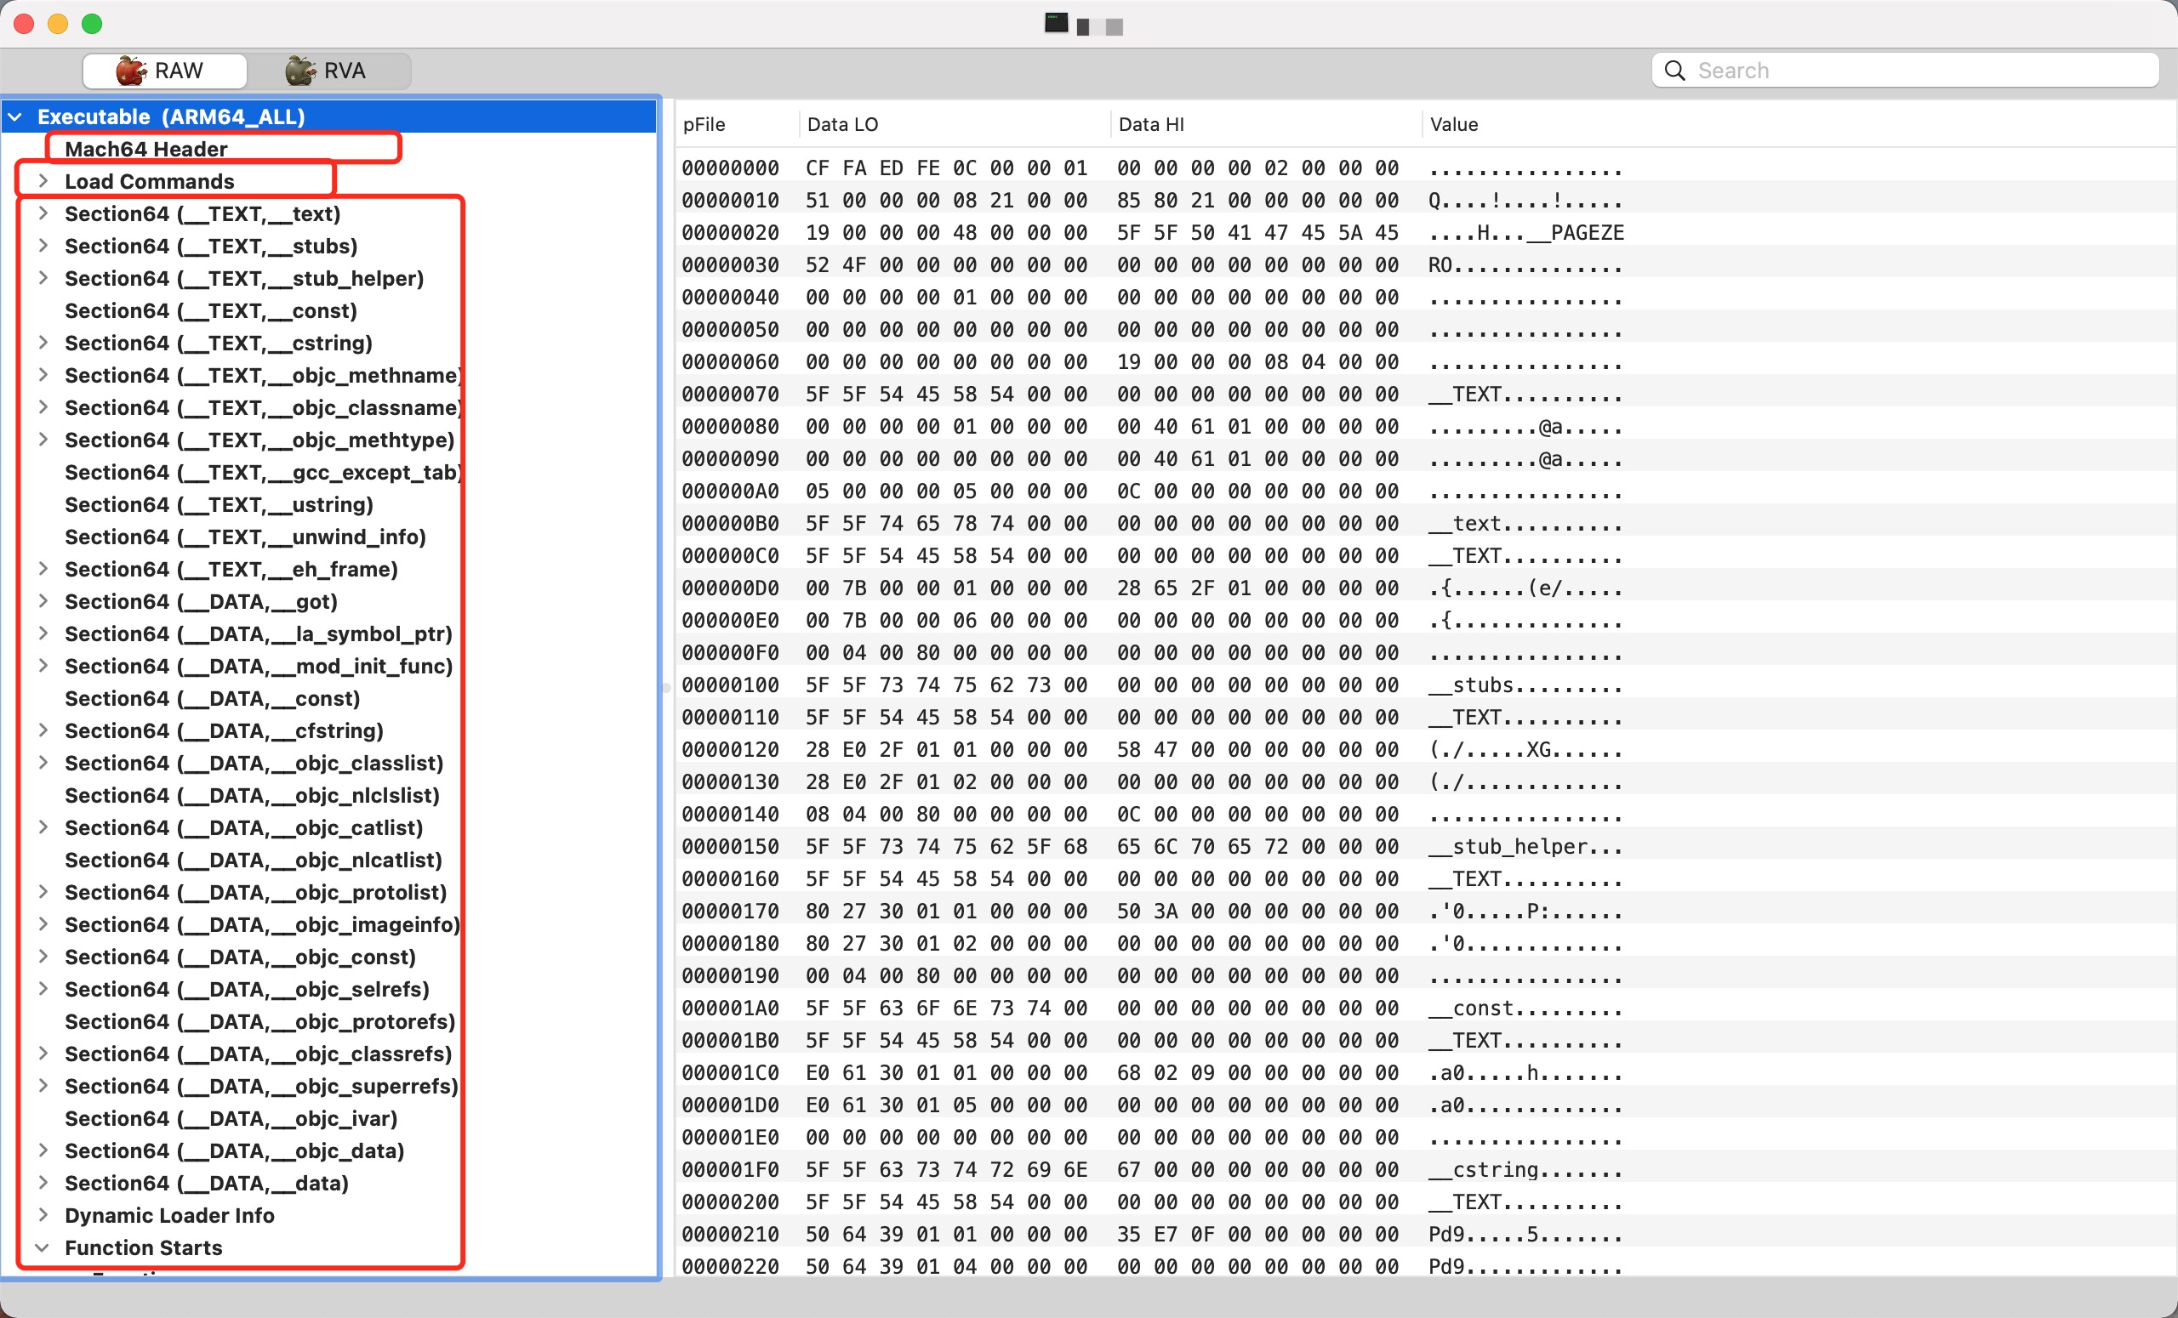Image resolution: width=2178 pixels, height=1318 pixels.
Task: Expand the Dynamic Loader Info chevron
Action: coord(43,1214)
